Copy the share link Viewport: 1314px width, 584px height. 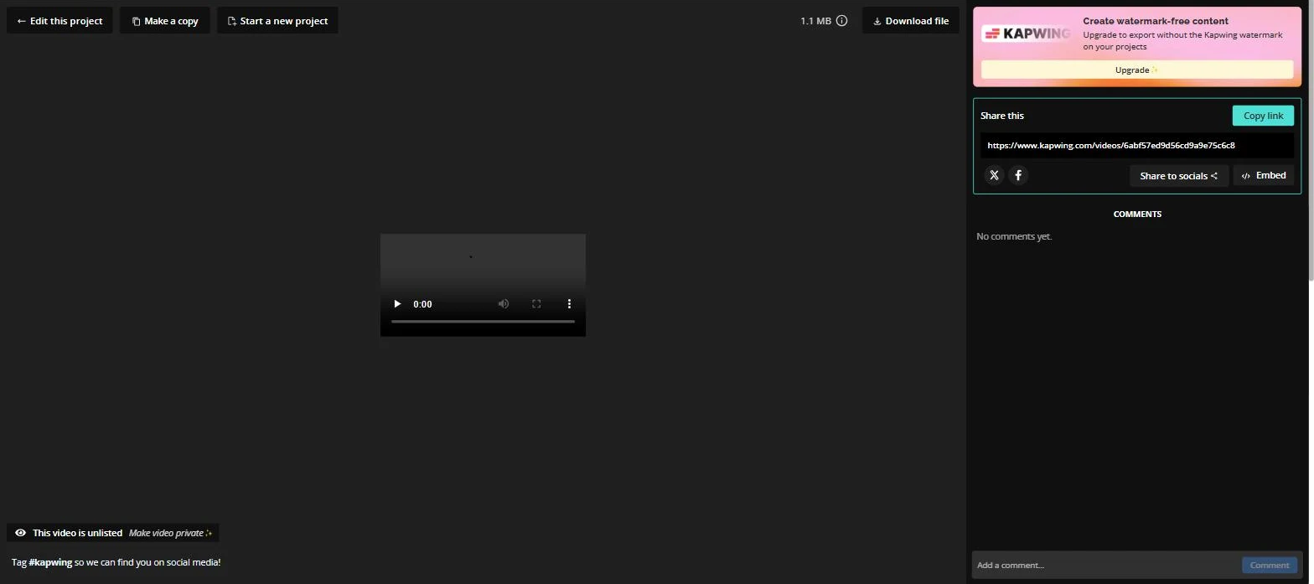1263,116
